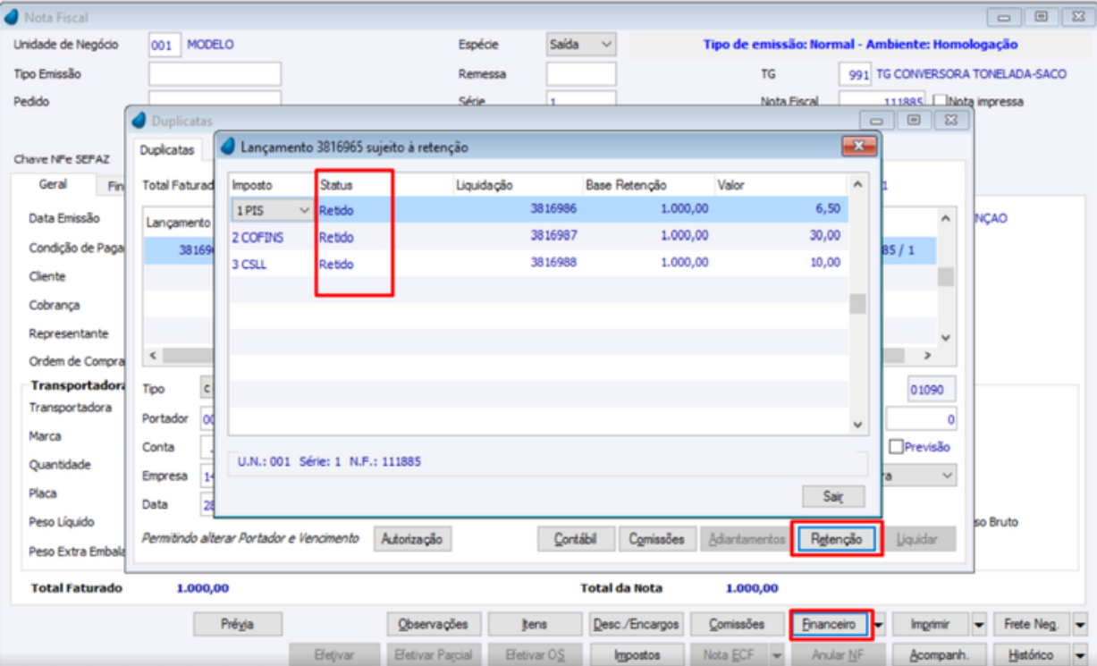
Task: Expand the Financeiro dropdown arrow
Action: click(x=879, y=624)
